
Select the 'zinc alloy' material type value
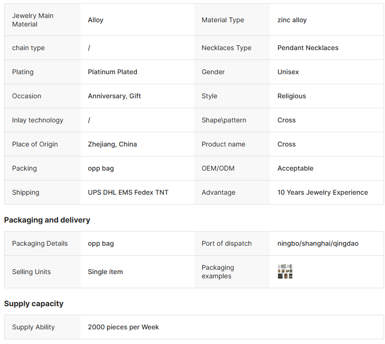(x=292, y=20)
